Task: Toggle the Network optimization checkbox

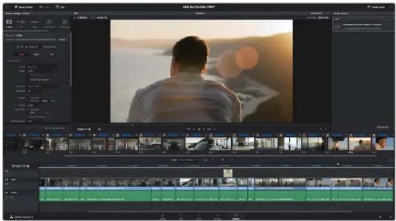Action: point(28,79)
